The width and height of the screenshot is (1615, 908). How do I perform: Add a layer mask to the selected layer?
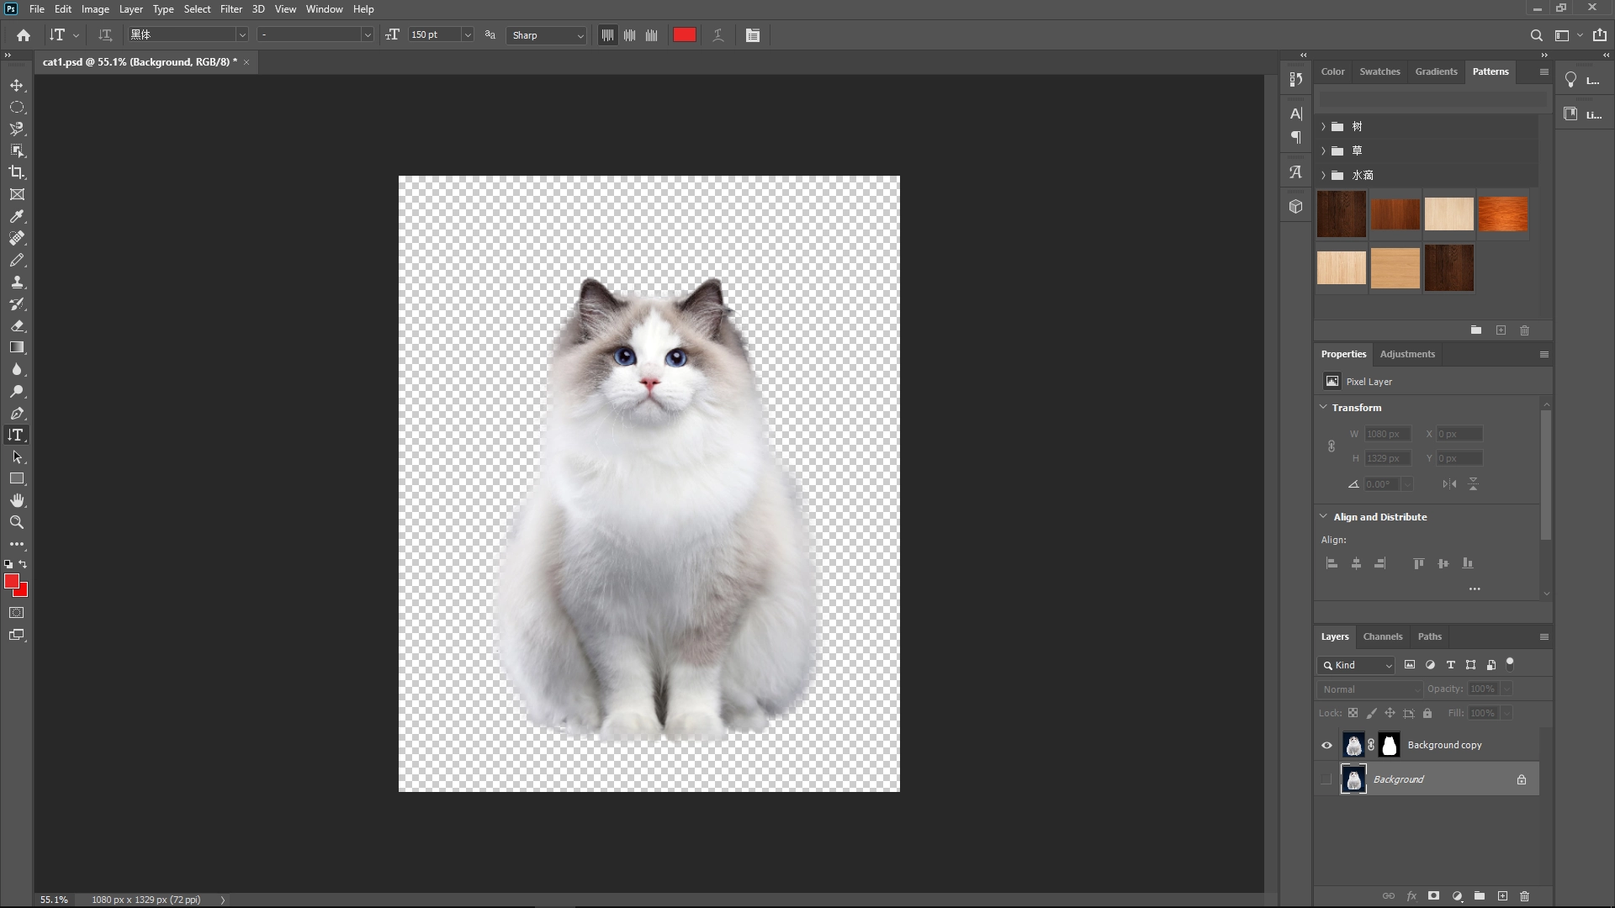coord(1432,896)
